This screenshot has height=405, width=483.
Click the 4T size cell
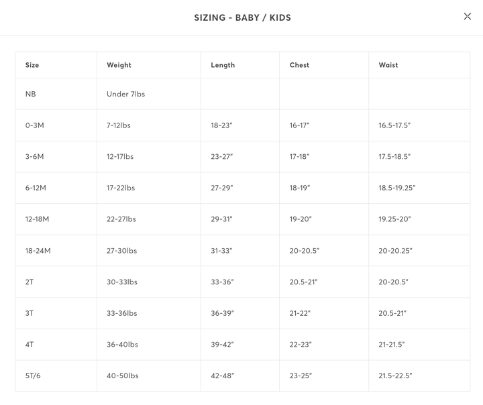[30, 345]
